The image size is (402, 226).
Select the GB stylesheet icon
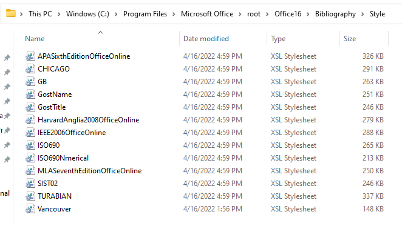pos(30,82)
